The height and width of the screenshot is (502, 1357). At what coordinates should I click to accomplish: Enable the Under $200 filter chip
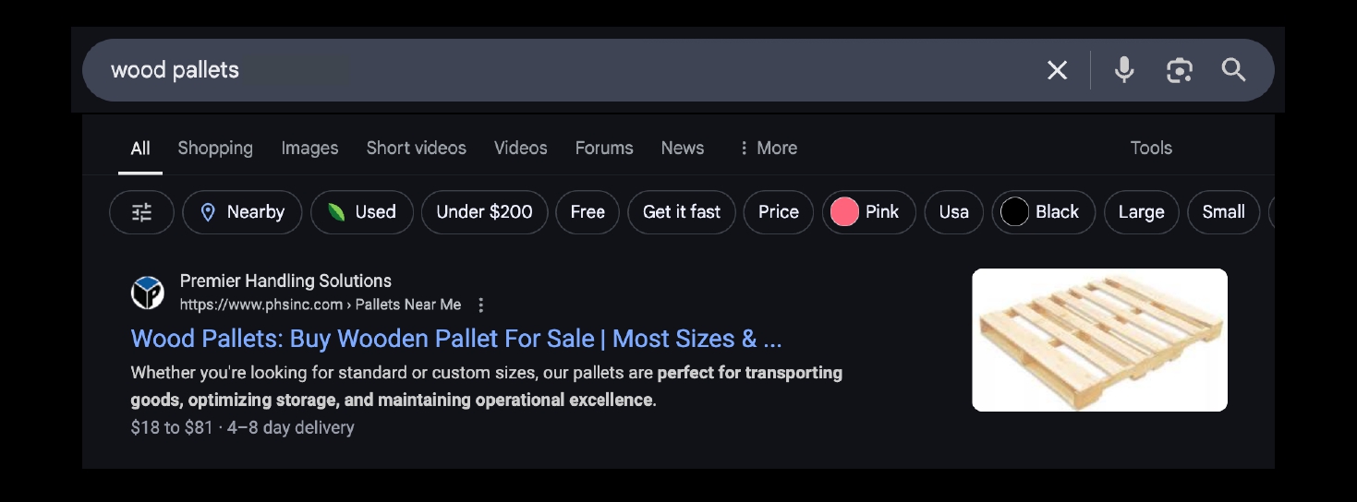[x=485, y=212]
